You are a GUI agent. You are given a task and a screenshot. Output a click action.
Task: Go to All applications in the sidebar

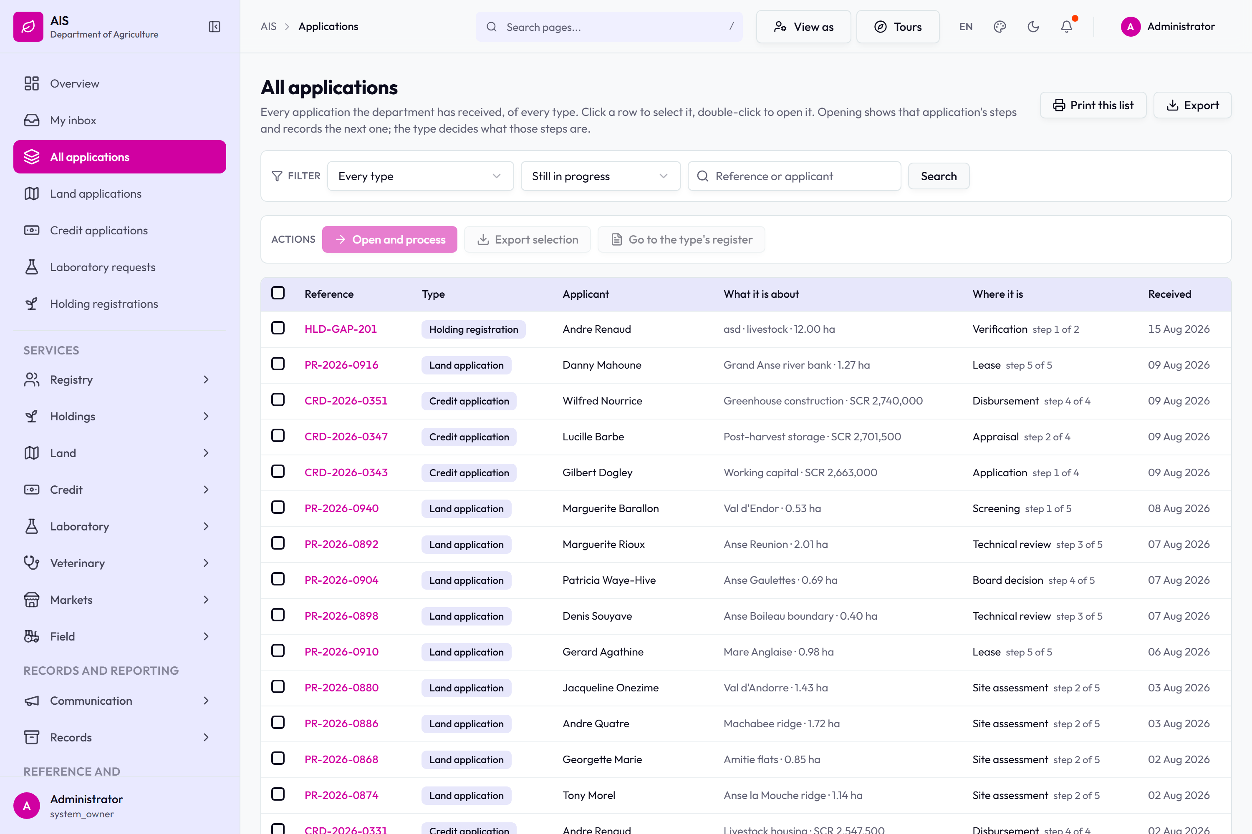tap(119, 157)
